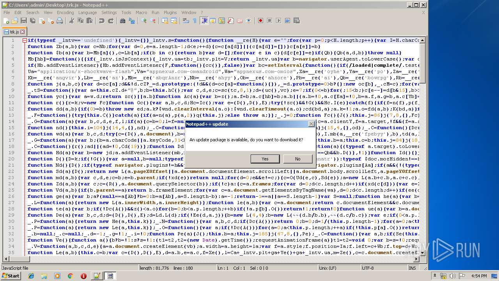Open Find with the binoculars icon
Image resolution: width=499 pixels, height=281 pixels.
coord(123,21)
